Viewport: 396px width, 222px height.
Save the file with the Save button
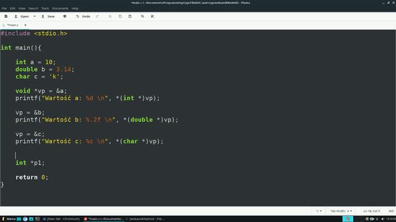[48, 17]
